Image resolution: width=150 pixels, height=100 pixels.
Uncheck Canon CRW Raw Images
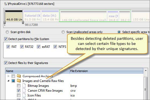click(x=19, y=90)
